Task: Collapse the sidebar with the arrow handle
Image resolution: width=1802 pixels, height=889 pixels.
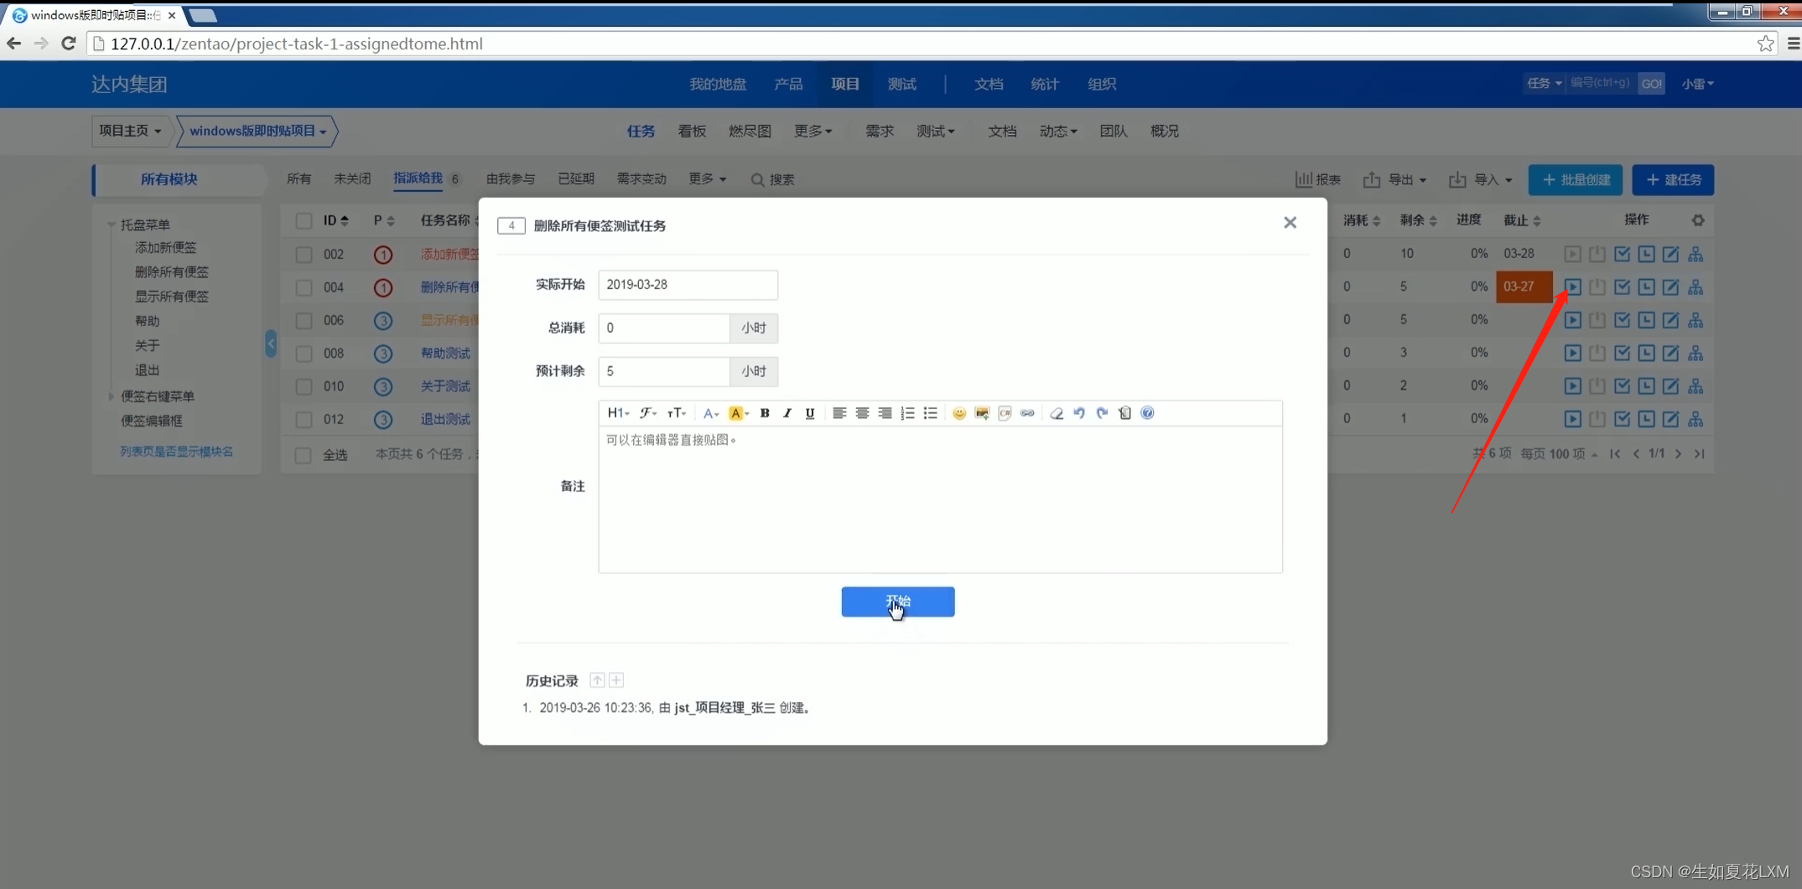Action: pyautogui.click(x=271, y=344)
